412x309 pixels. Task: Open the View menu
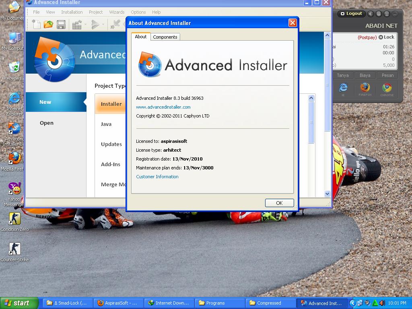(50, 12)
